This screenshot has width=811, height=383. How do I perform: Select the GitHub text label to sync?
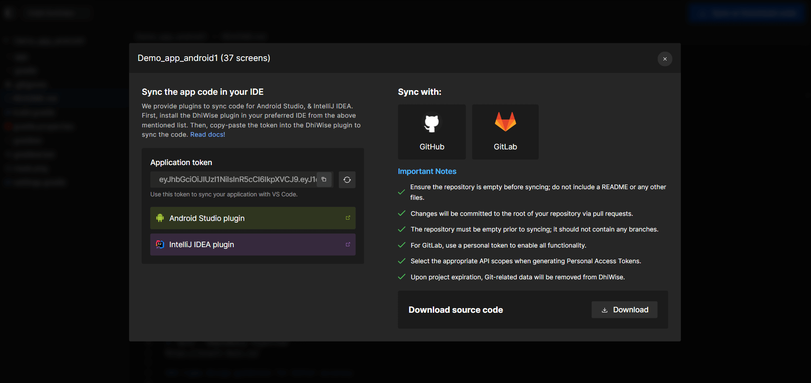click(x=432, y=147)
